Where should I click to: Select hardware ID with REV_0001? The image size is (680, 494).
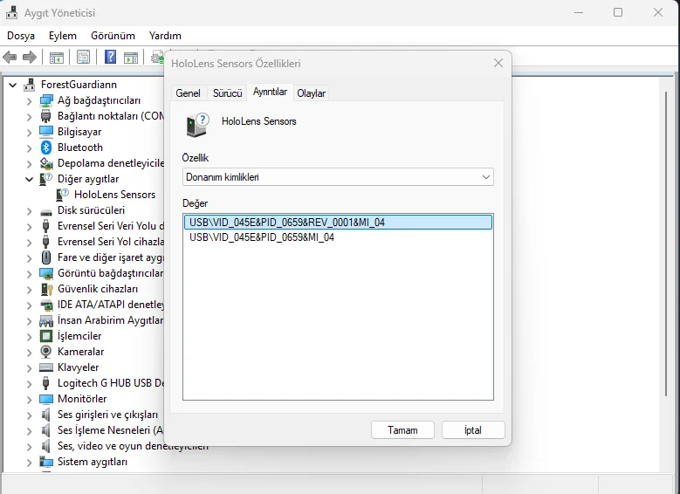tap(338, 222)
